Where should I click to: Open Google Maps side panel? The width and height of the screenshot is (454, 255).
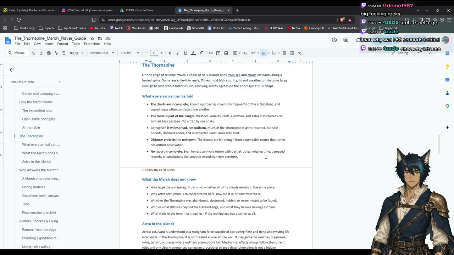point(447,106)
